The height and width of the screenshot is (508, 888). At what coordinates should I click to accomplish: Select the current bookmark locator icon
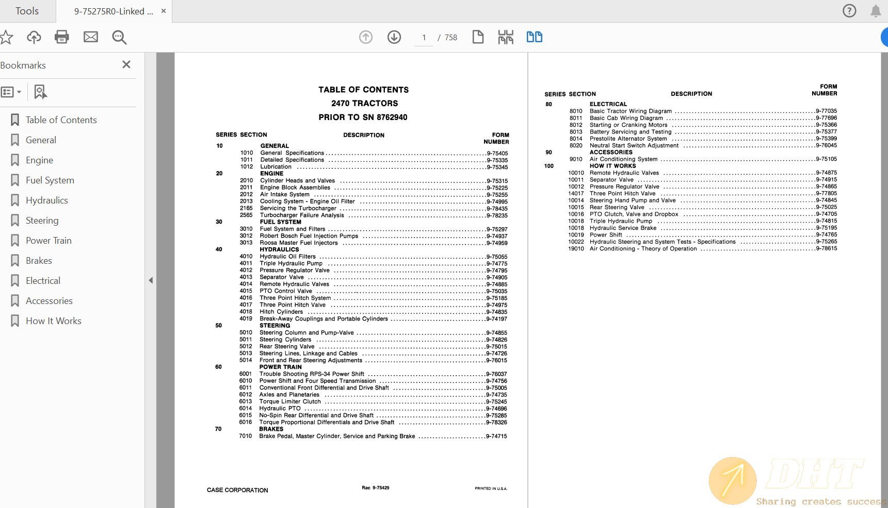pyautogui.click(x=40, y=92)
